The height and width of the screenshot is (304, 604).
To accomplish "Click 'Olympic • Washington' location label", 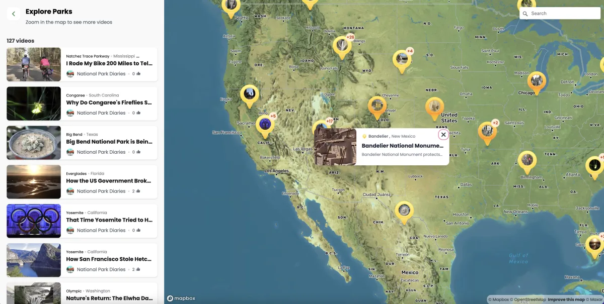I will click(88, 291).
